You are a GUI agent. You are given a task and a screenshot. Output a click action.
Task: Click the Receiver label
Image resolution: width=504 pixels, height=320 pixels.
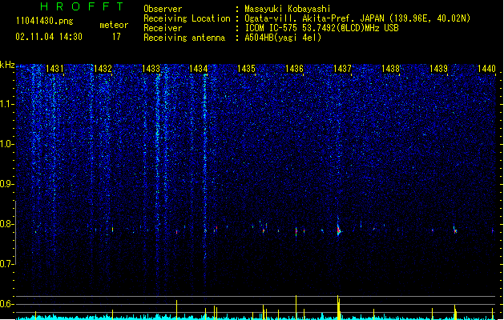(163, 28)
